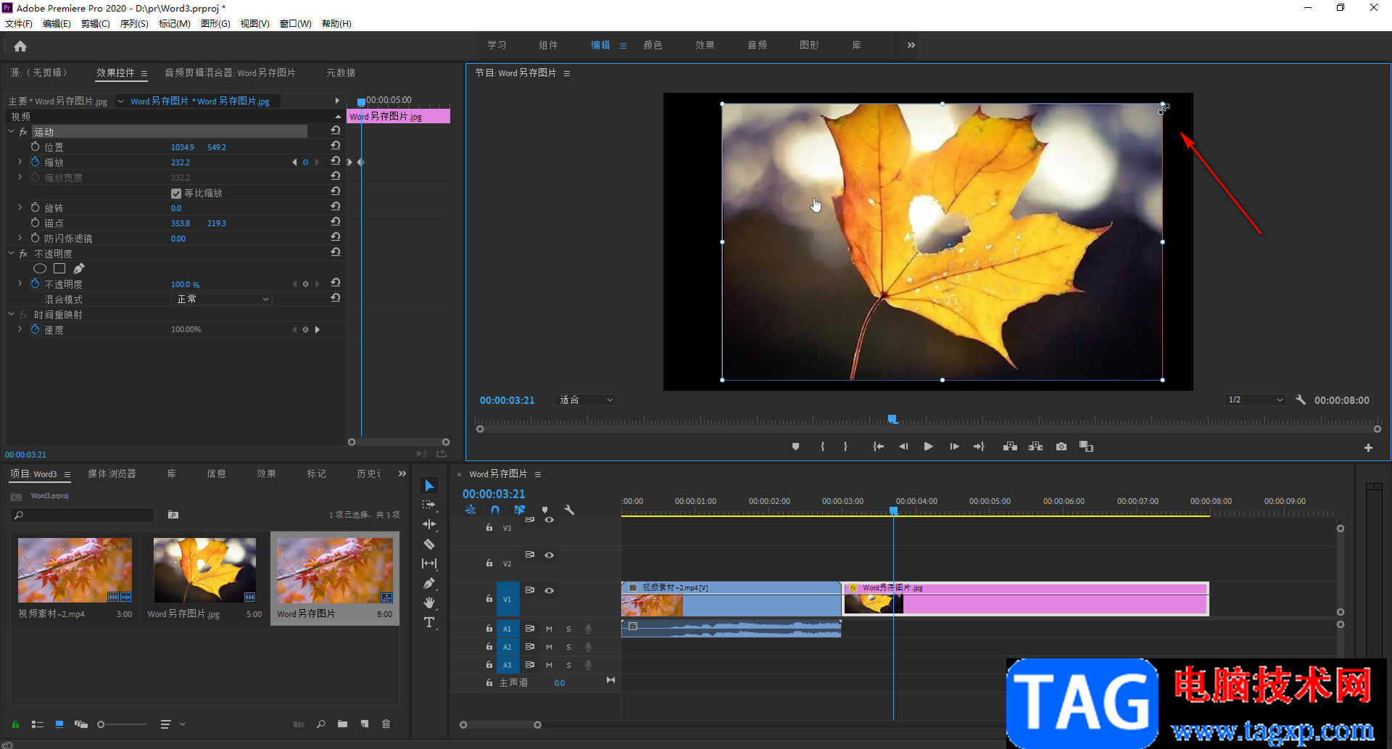This screenshot has height=749, width=1392.
Task: Click the Home icon
Action: [20, 46]
